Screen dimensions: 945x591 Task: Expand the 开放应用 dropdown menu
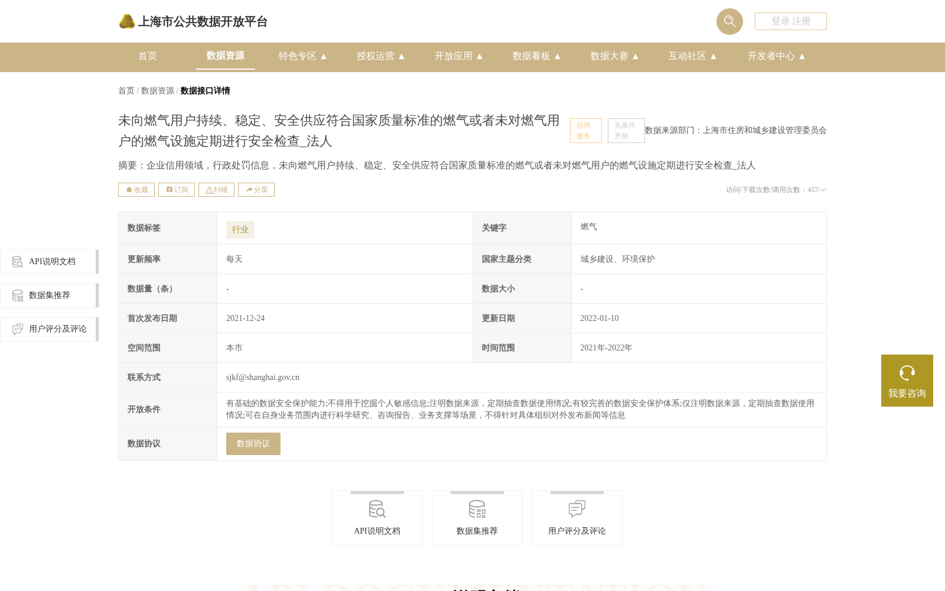tap(458, 56)
